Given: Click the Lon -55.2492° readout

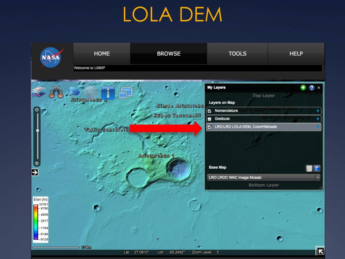Looking at the screenshot, I should pyautogui.click(x=171, y=252).
